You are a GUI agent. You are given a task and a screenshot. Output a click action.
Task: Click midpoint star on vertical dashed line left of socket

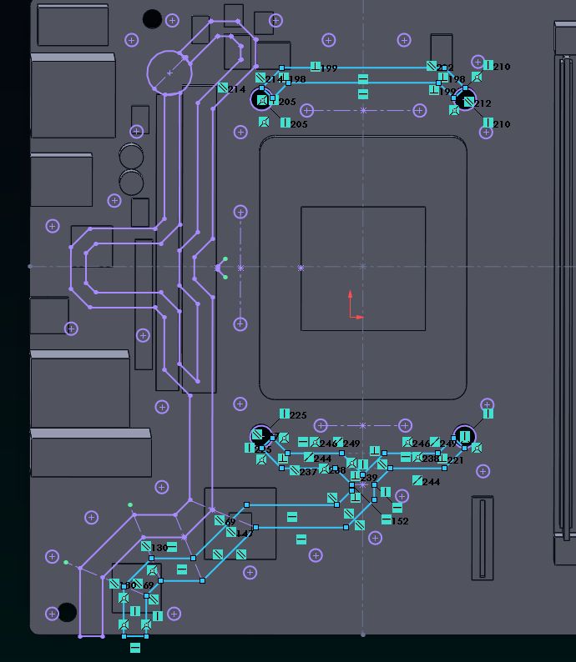pyautogui.click(x=240, y=268)
